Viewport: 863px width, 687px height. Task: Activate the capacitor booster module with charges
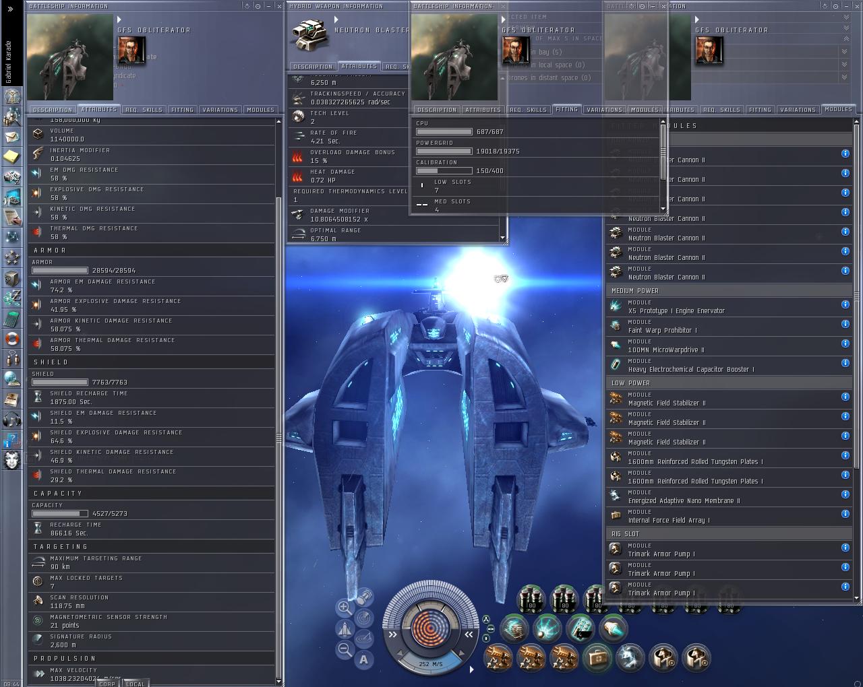point(580,628)
